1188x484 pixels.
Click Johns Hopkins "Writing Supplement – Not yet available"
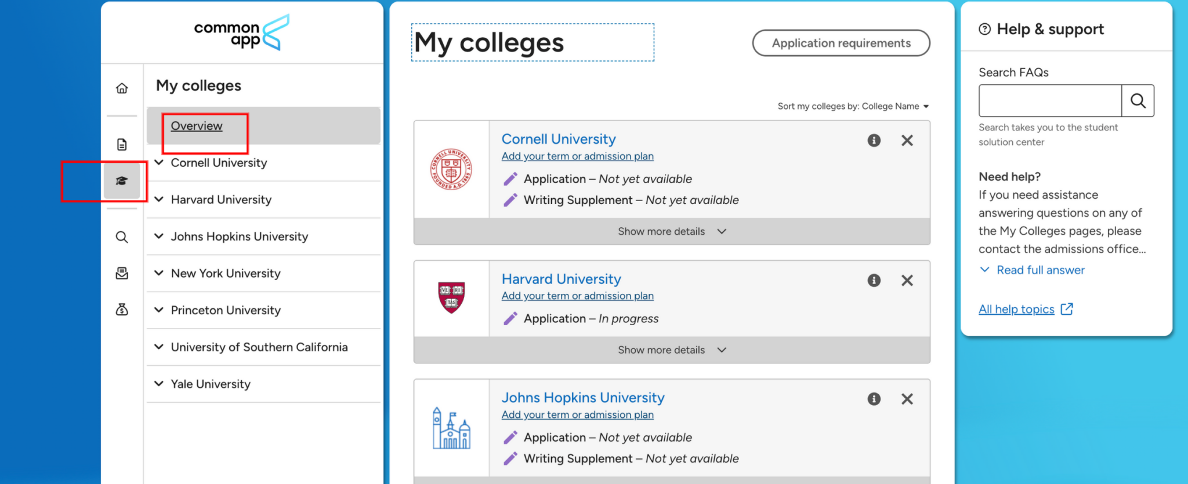(631, 458)
